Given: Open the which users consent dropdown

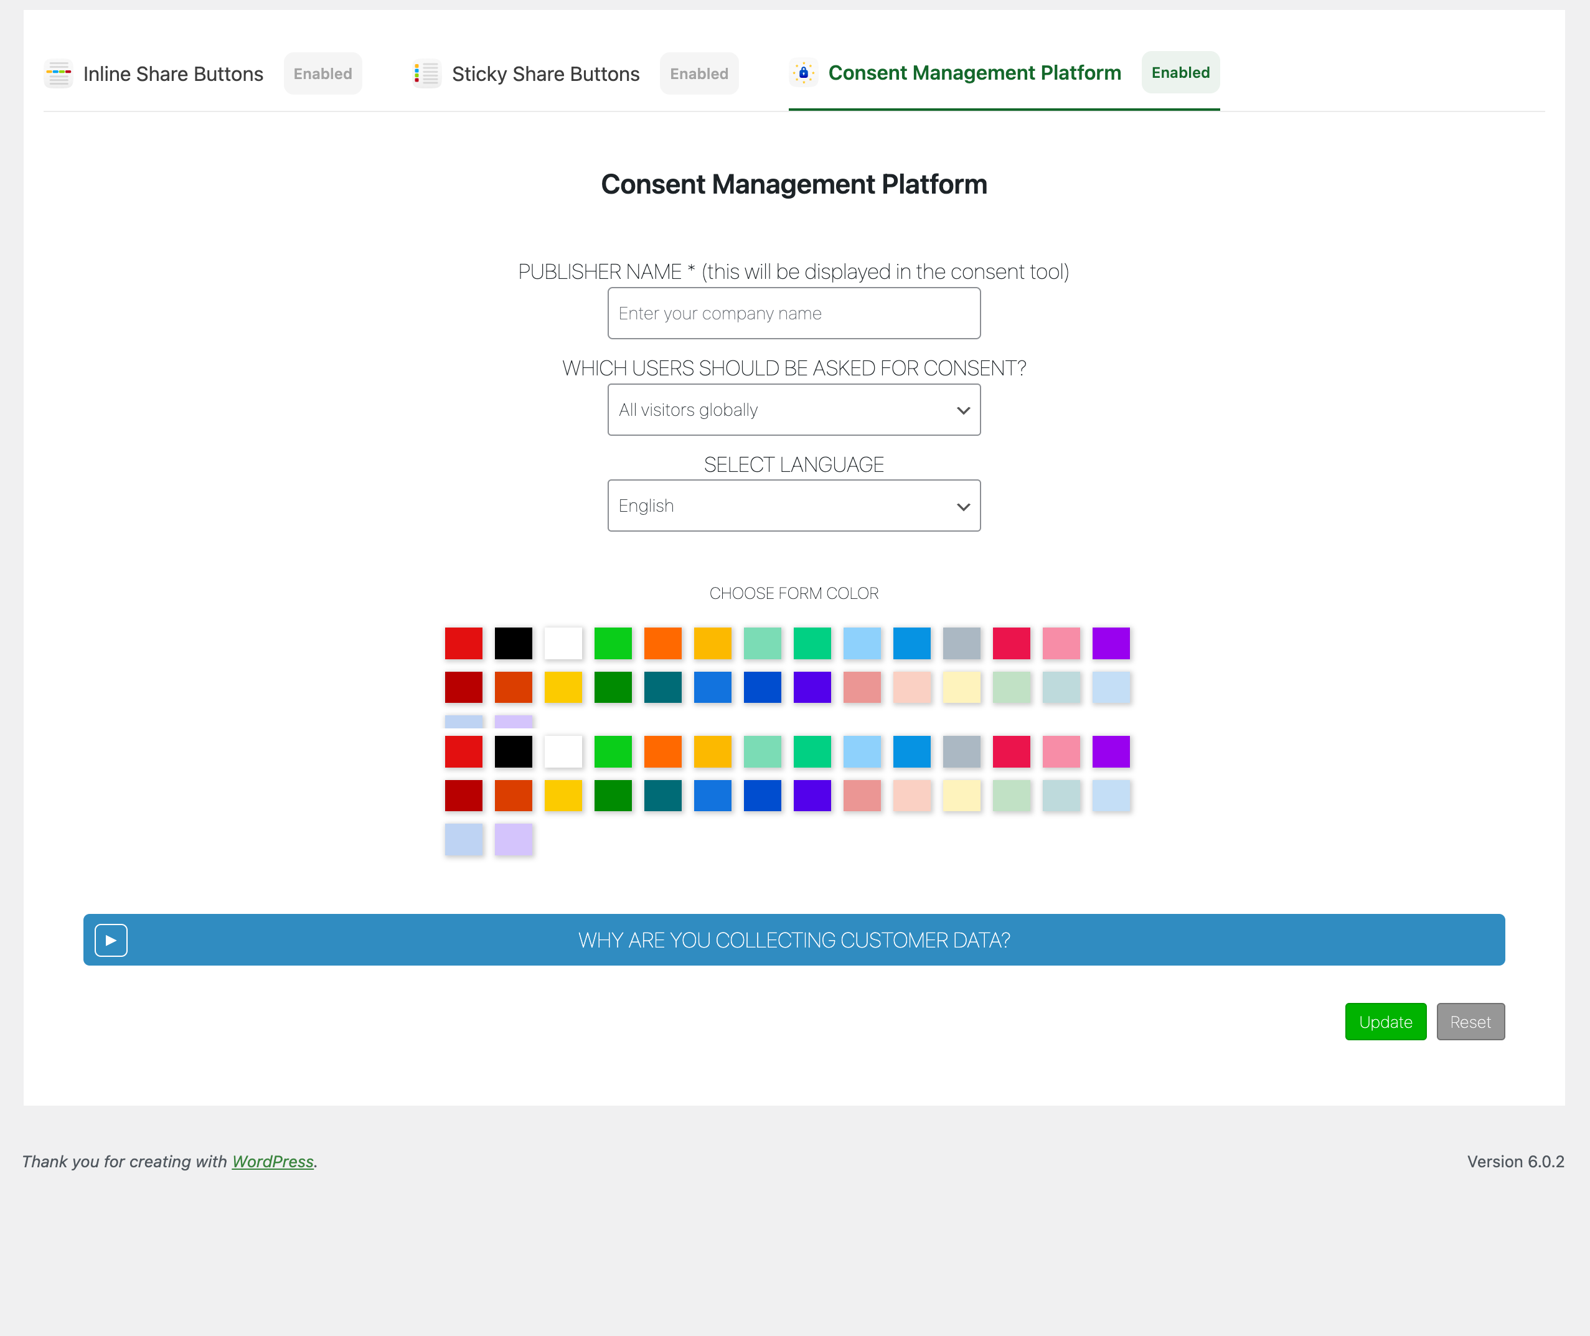Looking at the screenshot, I should click(794, 410).
